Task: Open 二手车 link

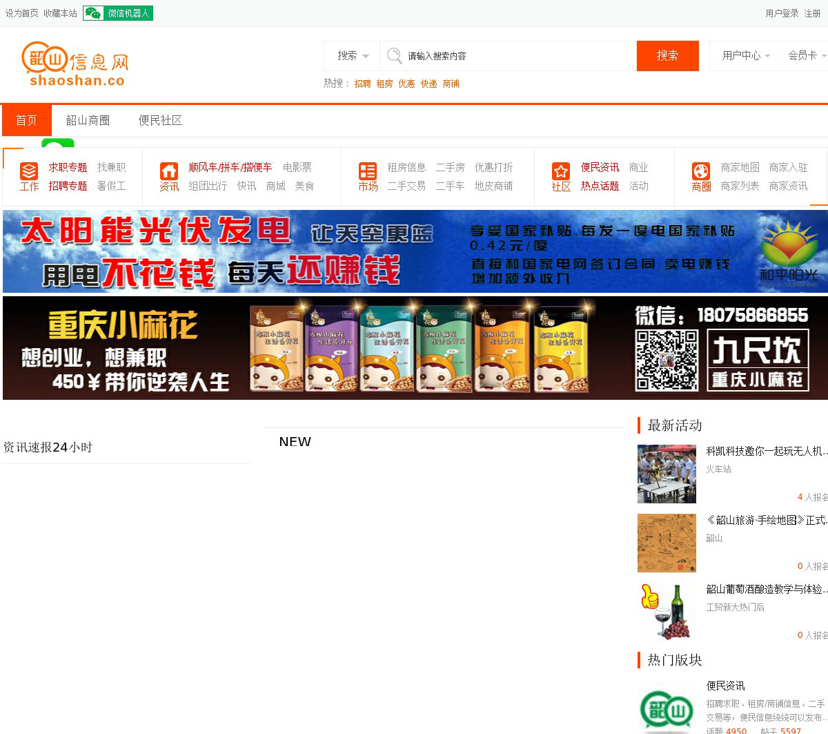Action: pyautogui.click(x=450, y=186)
